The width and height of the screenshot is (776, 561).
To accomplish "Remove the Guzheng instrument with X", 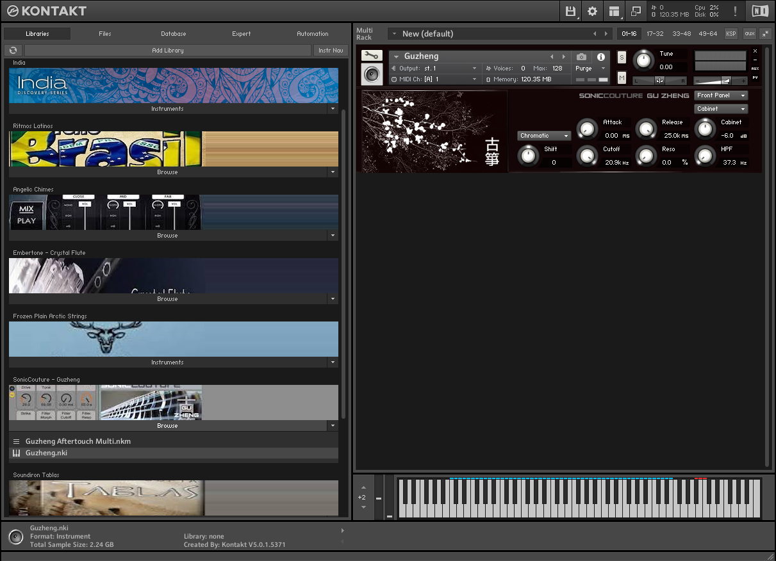I will coord(755,51).
